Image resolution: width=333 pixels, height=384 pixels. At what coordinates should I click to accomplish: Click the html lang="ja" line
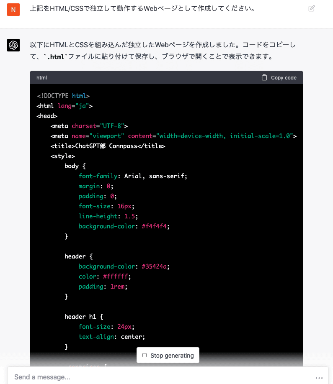(x=65, y=106)
